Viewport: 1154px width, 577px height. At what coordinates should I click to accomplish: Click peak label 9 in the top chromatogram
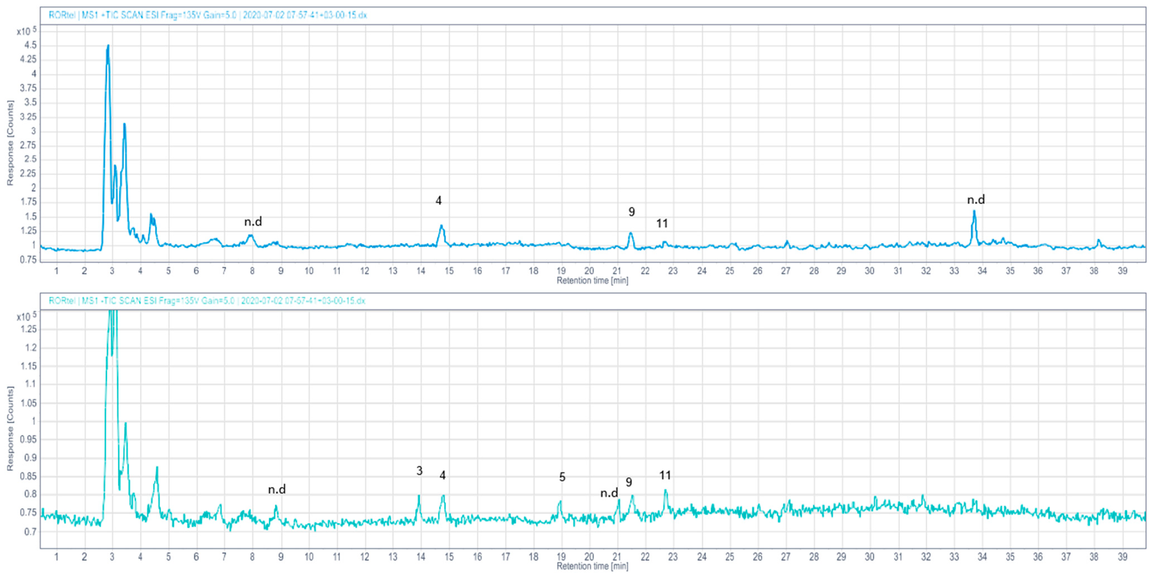632,212
